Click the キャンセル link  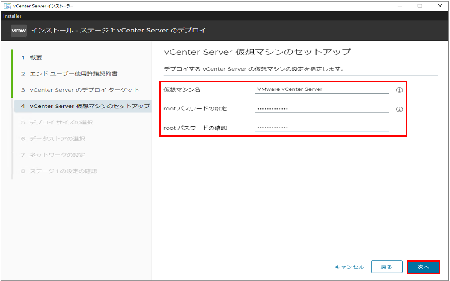coord(350,267)
